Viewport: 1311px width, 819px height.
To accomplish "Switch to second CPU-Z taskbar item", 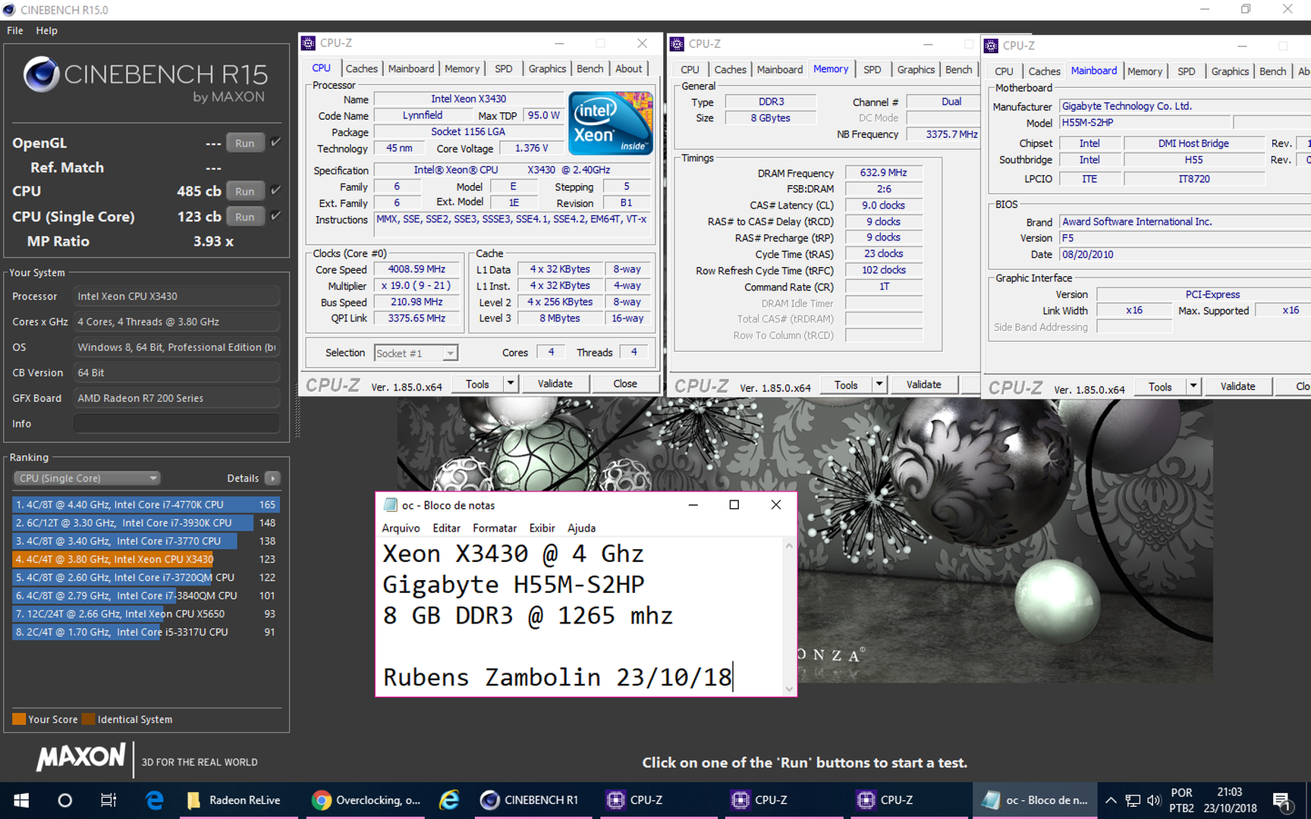I will coord(783,800).
